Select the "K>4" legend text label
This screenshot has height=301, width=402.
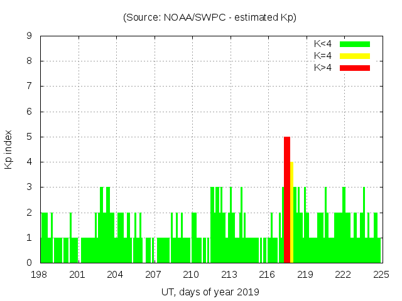click(x=323, y=68)
